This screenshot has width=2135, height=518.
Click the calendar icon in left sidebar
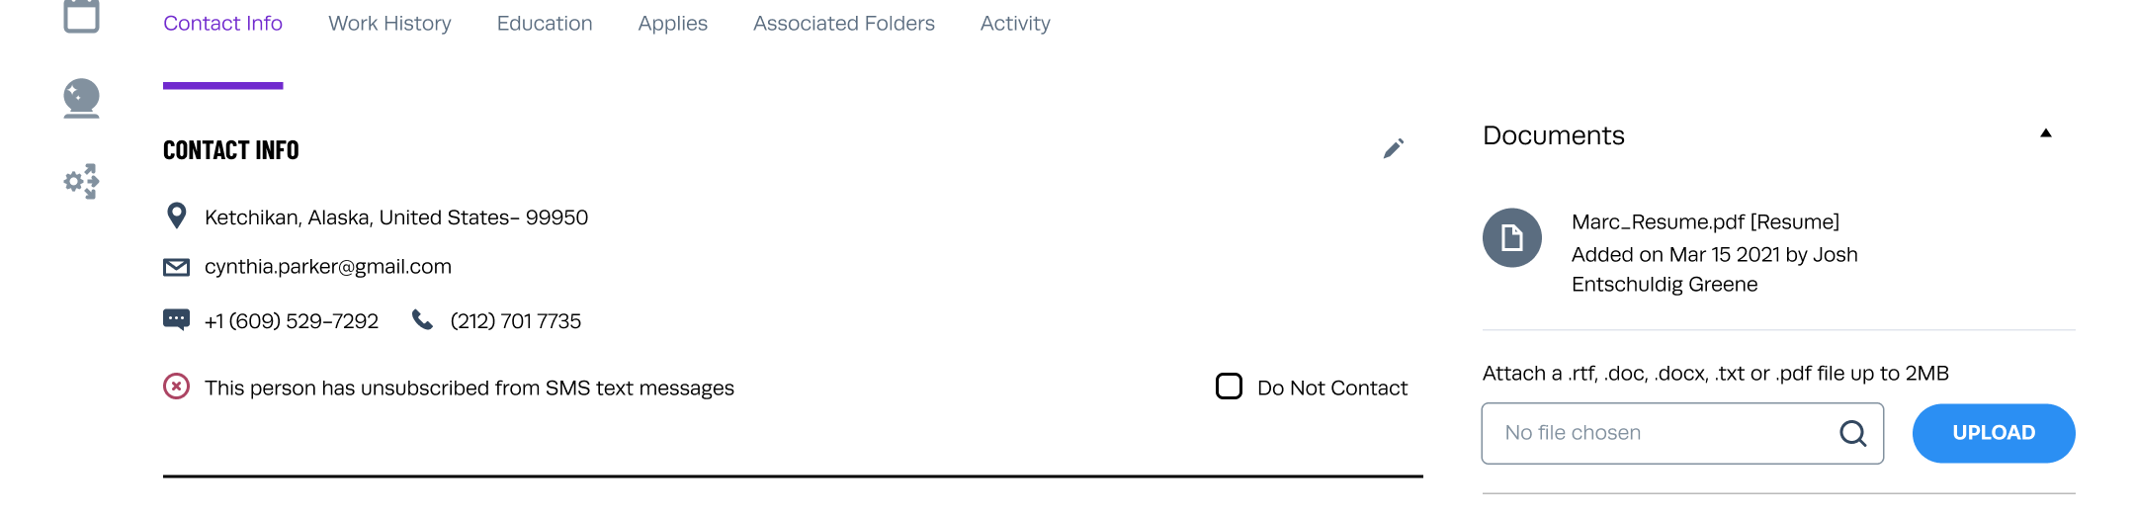tap(81, 16)
